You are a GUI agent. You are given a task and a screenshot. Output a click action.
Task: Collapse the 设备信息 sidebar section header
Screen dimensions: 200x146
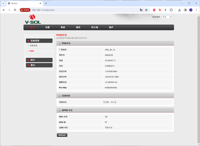tap(39, 41)
